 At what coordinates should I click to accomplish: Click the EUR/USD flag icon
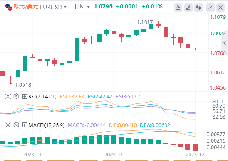pyautogui.click(x=9, y=7)
